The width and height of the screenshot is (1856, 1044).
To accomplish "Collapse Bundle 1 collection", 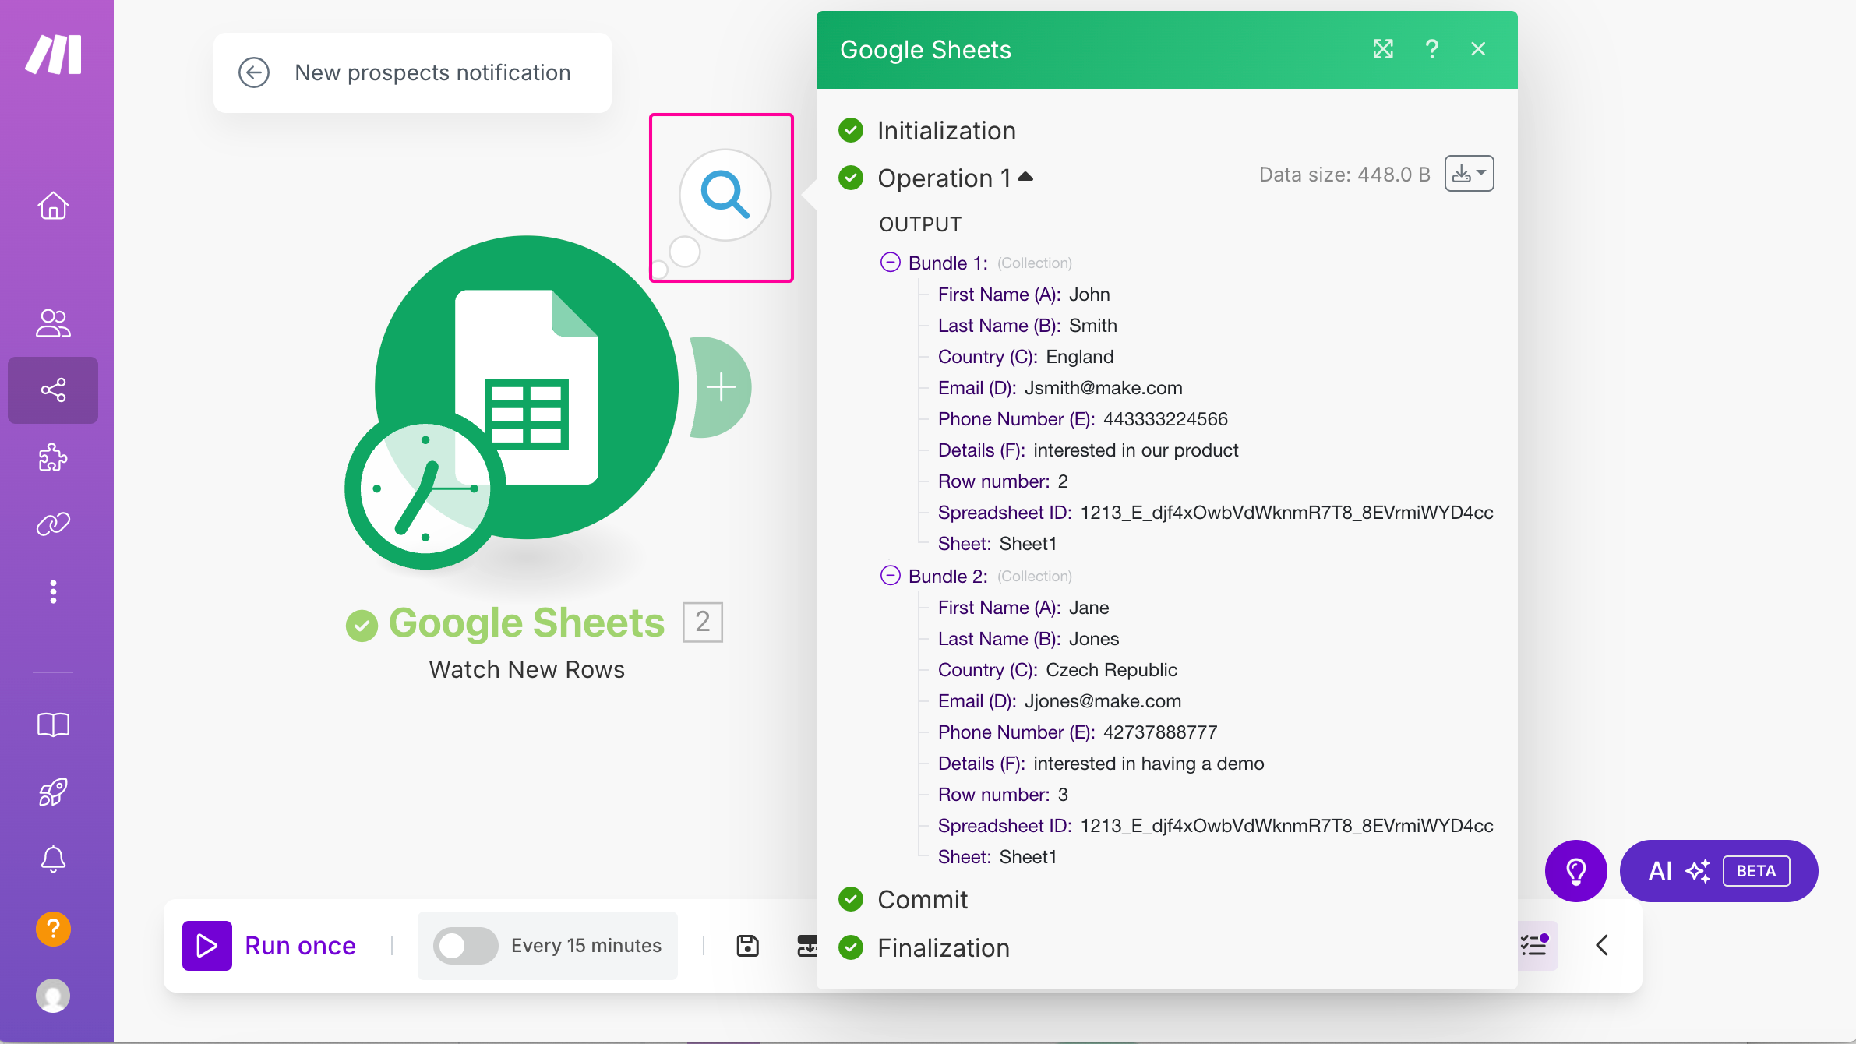I will click(890, 263).
